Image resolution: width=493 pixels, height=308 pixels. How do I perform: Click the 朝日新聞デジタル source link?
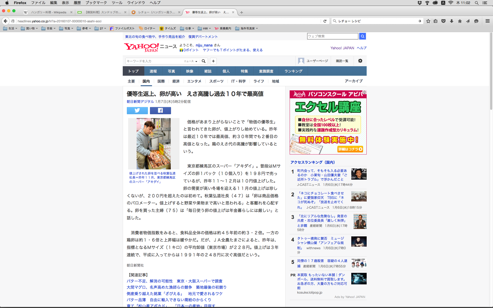[x=140, y=102]
